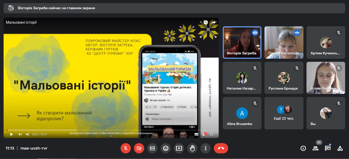Open the activities panel icon
Screen dimensions: 349x159
340,148
